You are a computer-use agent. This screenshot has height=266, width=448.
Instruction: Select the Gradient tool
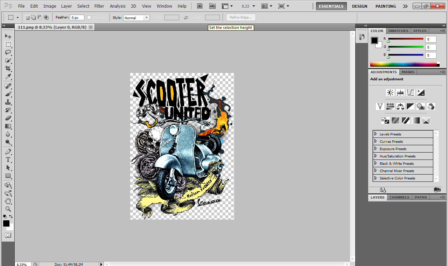click(x=8, y=126)
